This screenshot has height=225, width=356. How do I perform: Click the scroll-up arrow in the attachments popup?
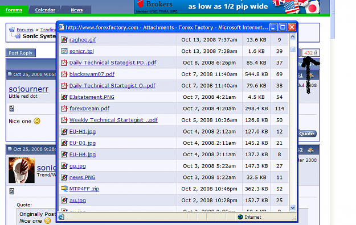click(x=293, y=36)
